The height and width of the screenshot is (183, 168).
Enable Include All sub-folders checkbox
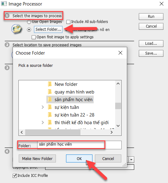coord(68,22)
